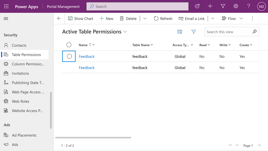Screen dimensions: 268x151
Task: Open the first Feedback record link
Action: tap(87, 56)
